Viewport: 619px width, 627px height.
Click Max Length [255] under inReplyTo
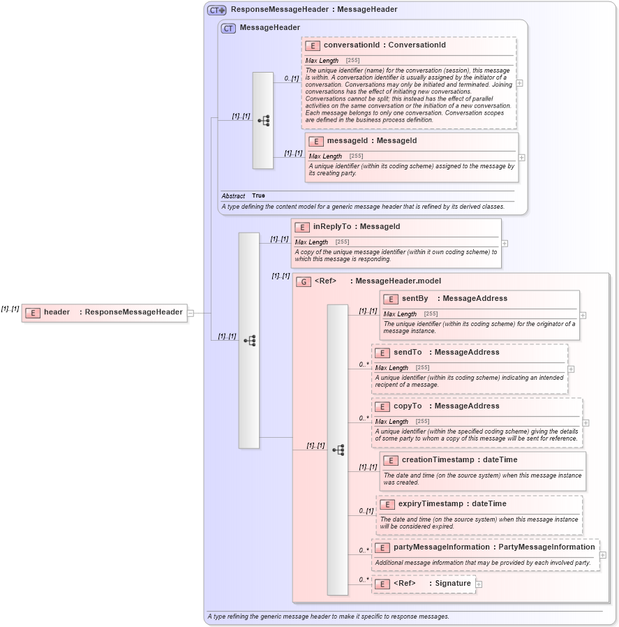(x=322, y=242)
